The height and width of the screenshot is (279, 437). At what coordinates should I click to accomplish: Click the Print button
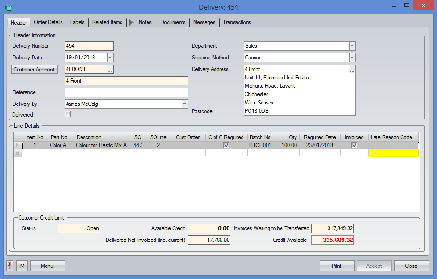pyautogui.click(x=336, y=266)
